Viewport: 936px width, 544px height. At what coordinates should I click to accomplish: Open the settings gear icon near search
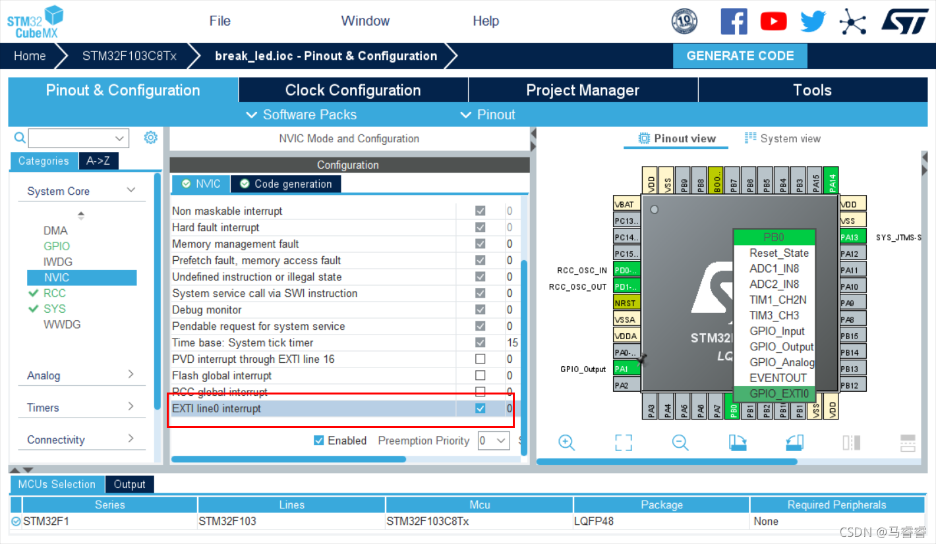(x=151, y=137)
